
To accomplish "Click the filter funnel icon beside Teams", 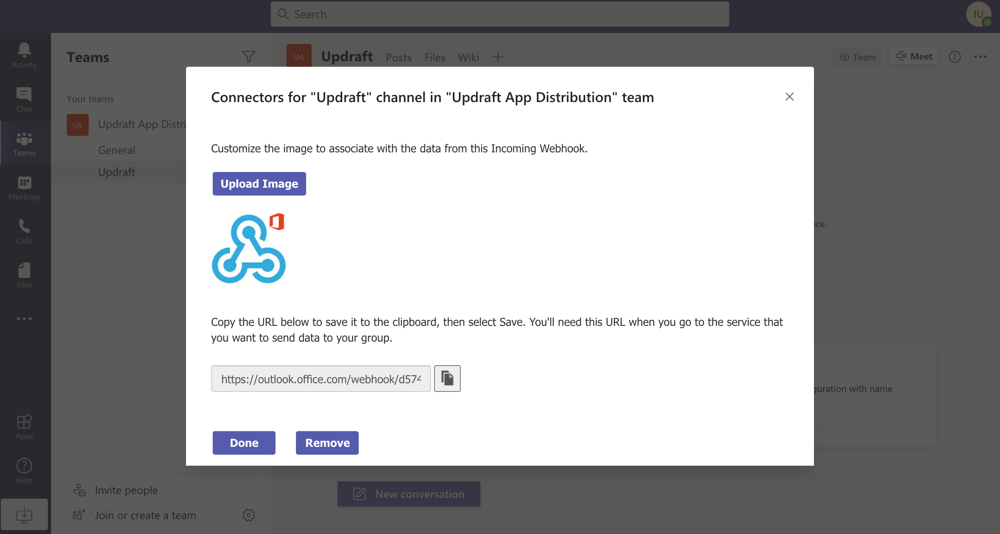I will pos(249,57).
